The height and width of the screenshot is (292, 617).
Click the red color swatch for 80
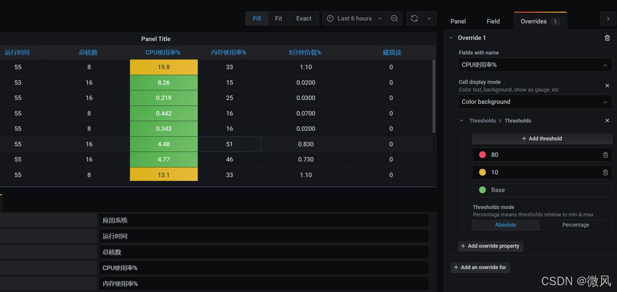click(483, 155)
